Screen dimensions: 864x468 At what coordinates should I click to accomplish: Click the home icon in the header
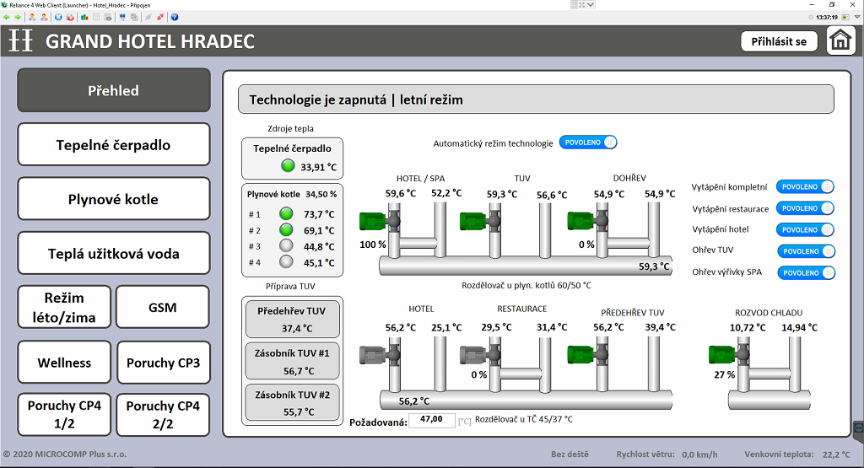[840, 40]
